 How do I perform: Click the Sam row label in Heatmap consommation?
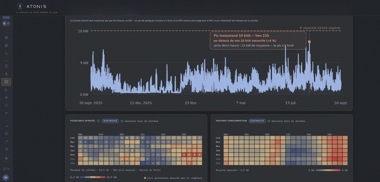[x=218, y=159]
